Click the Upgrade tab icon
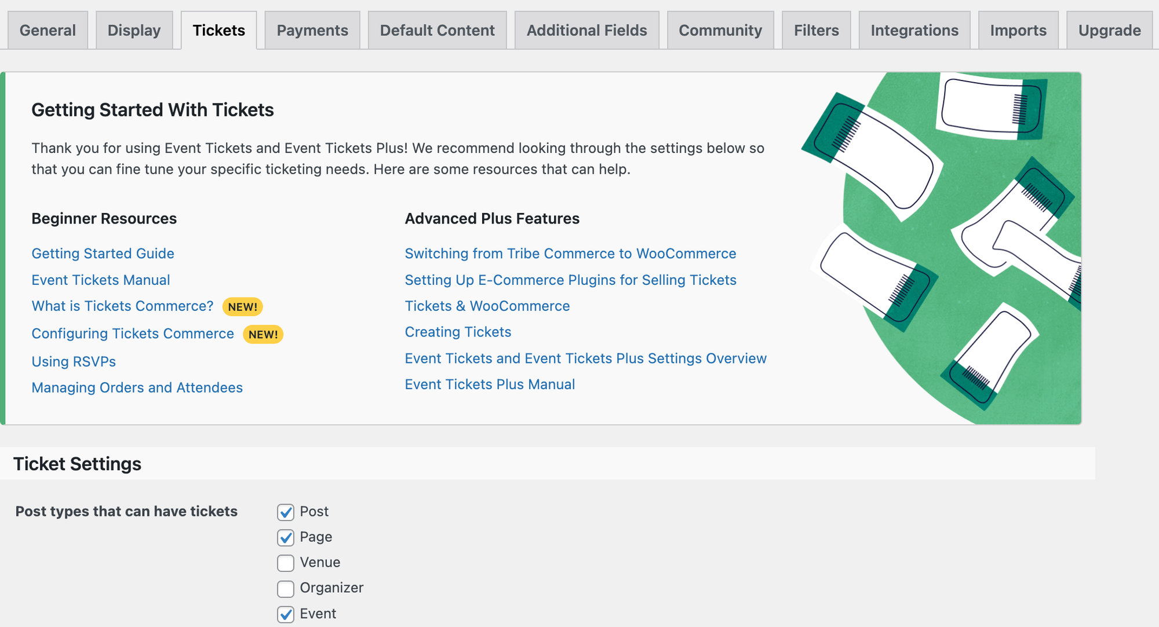 pyautogui.click(x=1110, y=30)
